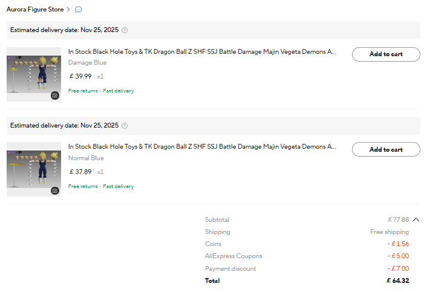The image size is (427, 292).
Task: Select the £ 37.89 price
Action: [x=80, y=172]
